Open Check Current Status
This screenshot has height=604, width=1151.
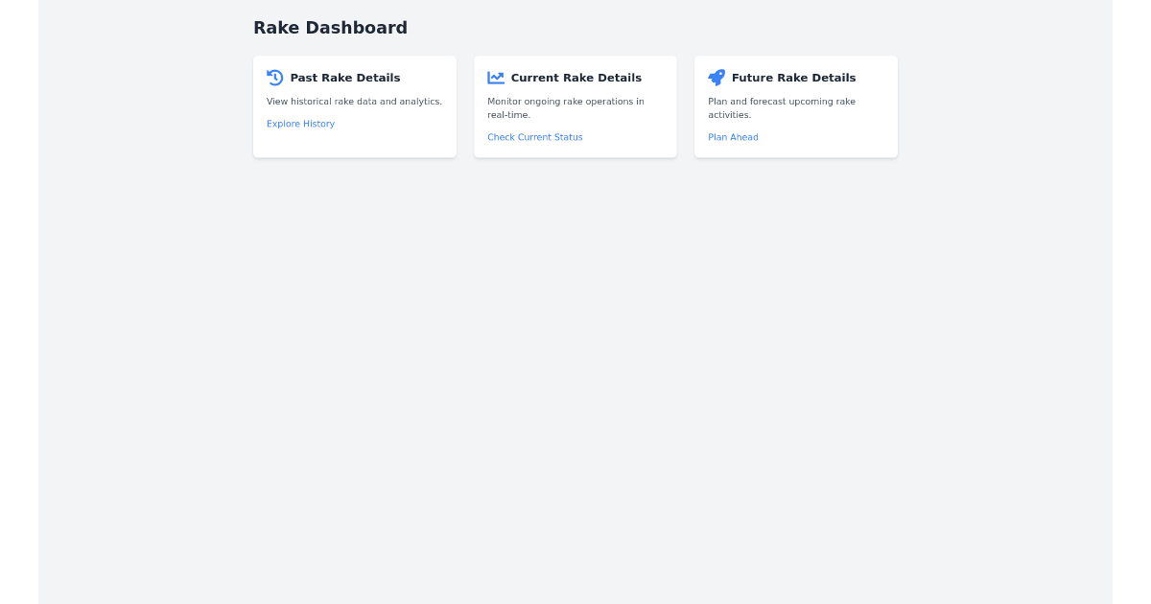(x=534, y=136)
